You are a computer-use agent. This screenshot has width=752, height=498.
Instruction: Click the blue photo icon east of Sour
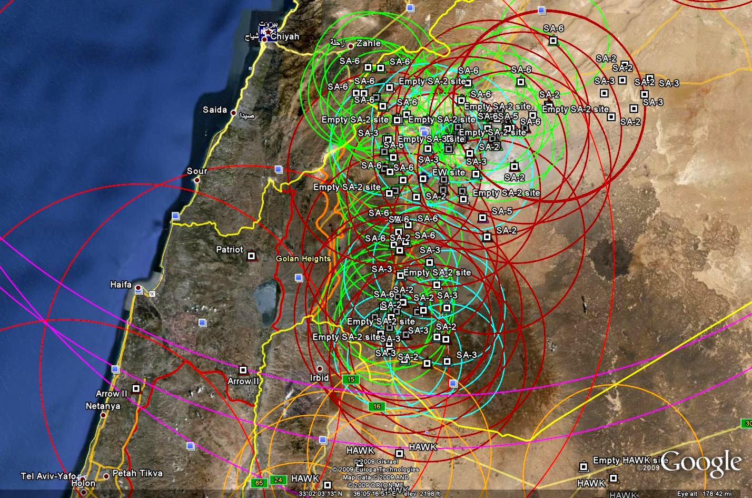[x=279, y=169]
